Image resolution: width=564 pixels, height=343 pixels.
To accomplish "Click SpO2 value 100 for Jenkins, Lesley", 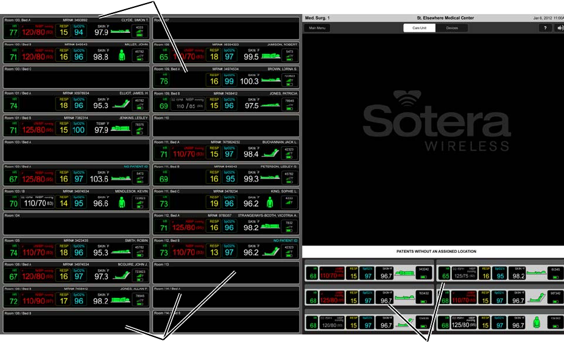I will (x=79, y=130).
